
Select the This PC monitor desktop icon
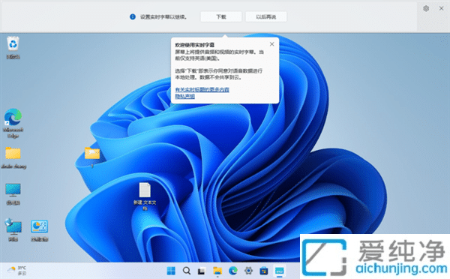point(13,194)
